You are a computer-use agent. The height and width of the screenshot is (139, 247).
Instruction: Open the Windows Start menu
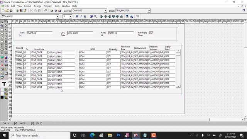(x=4, y=136)
